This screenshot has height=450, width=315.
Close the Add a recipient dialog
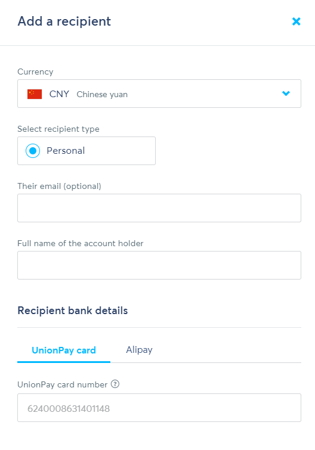[x=297, y=21]
